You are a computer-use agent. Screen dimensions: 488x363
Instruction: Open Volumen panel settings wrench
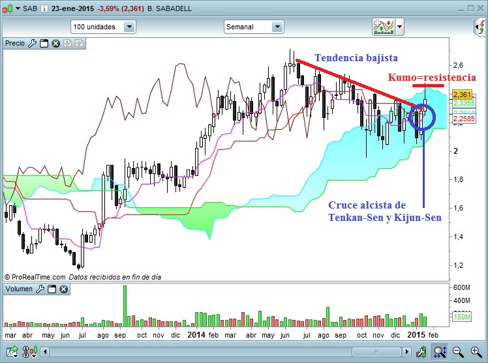(40, 289)
